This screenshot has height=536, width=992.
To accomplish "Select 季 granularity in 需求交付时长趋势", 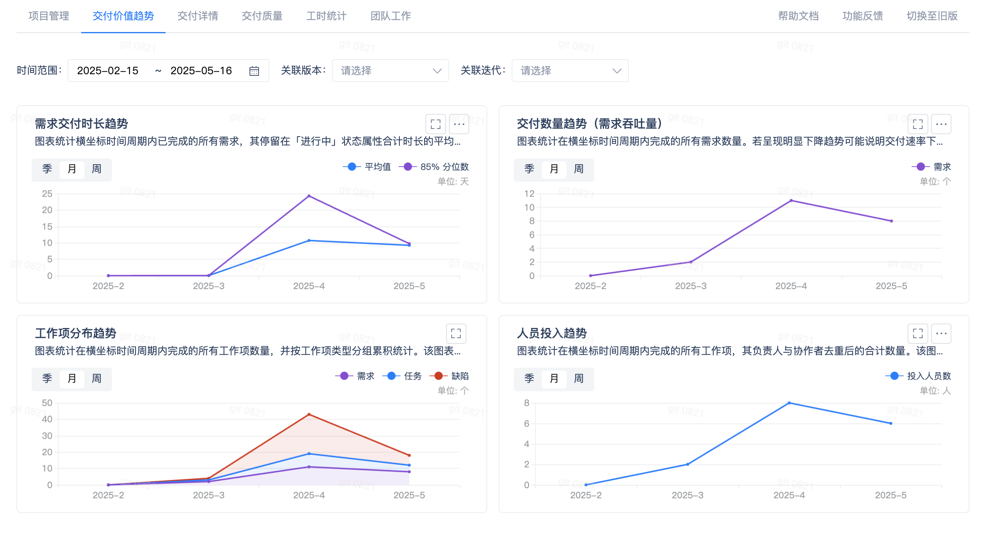I will (47, 169).
